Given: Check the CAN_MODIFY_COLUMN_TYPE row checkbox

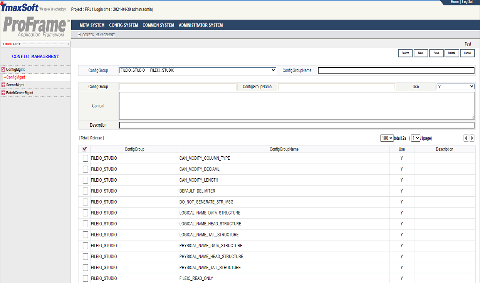Looking at the screenshot, I should pyautogui.click(x=86, y=158).
